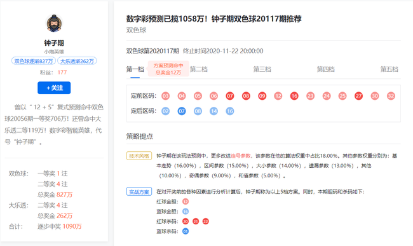Click red ball 24 in 定前区码
This screenshot has height=246, width=413.
[x=327, y=96]
